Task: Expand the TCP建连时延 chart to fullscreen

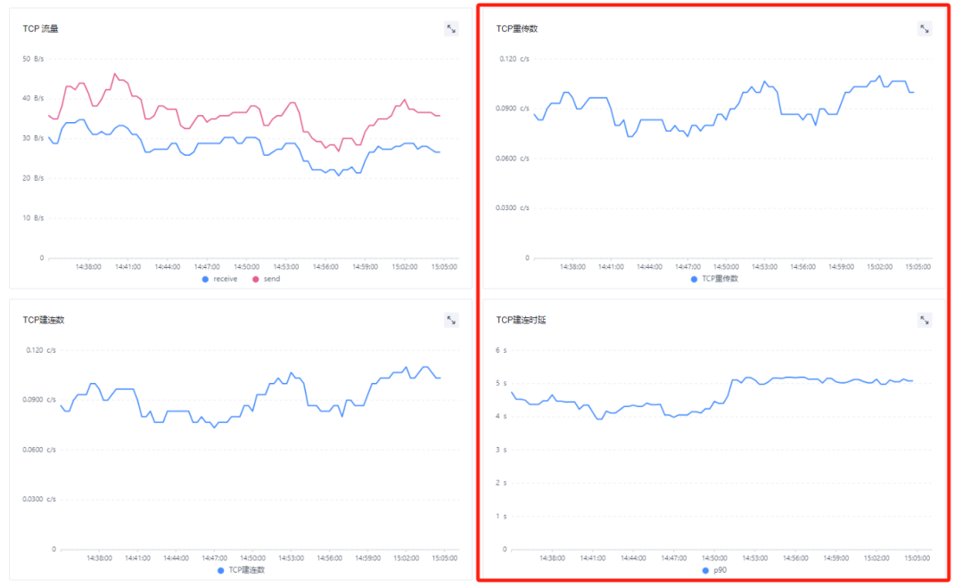Action: tap(925, 320)
